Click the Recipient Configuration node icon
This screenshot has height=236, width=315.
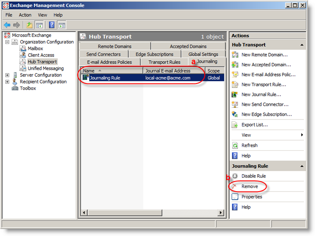click(15, 82)
